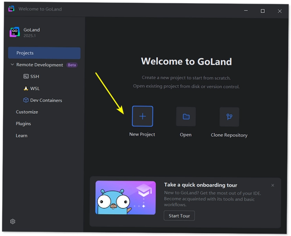Open the Customize section
Viewport: 291px width, 236px height.
click(x=27, y=112)
